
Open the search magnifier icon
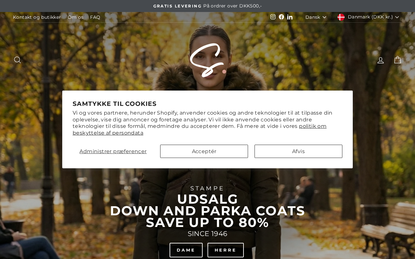pos(18,60)
